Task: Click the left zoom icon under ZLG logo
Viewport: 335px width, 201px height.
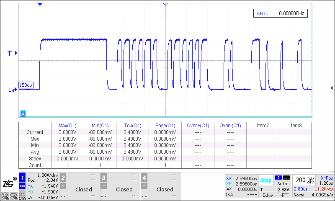Action: [x=5, y=195]
